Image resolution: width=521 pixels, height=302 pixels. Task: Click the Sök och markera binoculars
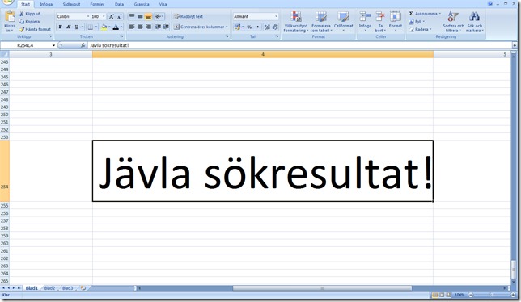tap(474, 17)
